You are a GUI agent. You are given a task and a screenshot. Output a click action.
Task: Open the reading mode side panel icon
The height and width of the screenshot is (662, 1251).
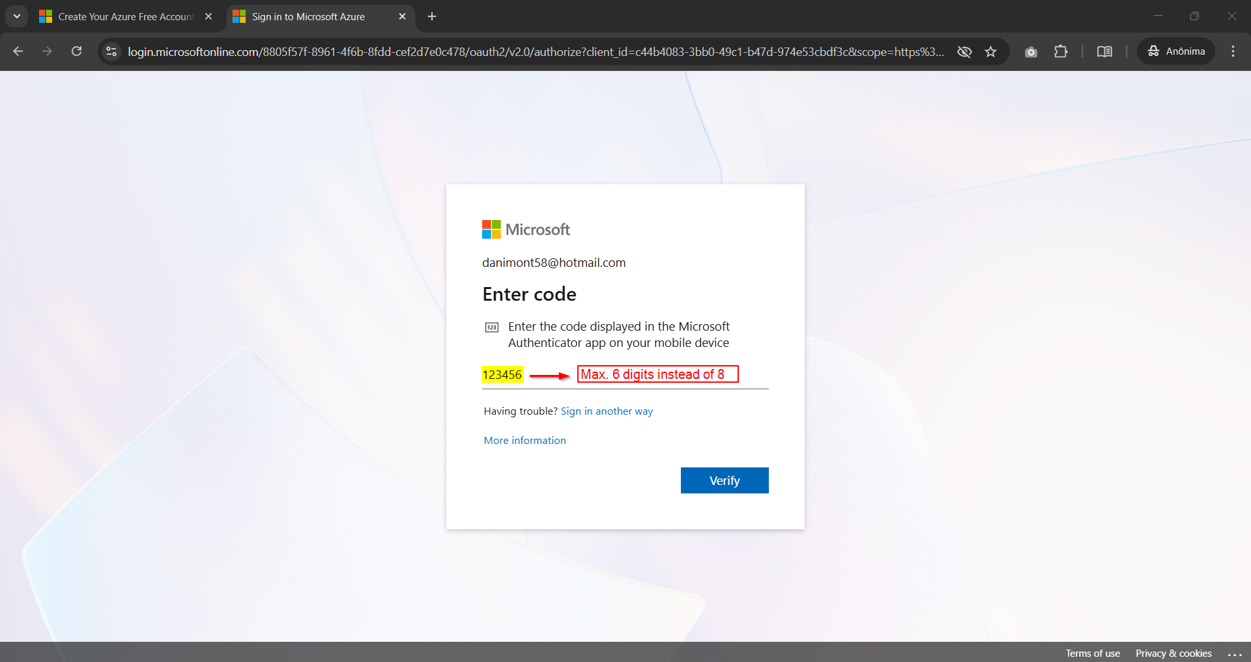point(1104,51)
